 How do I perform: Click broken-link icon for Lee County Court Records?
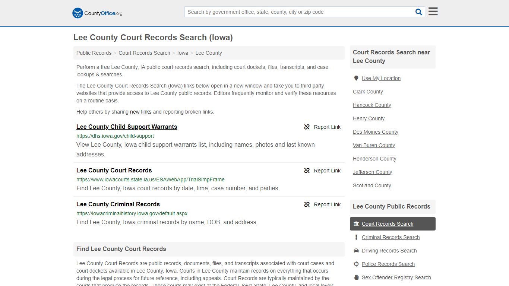point(307,171)
